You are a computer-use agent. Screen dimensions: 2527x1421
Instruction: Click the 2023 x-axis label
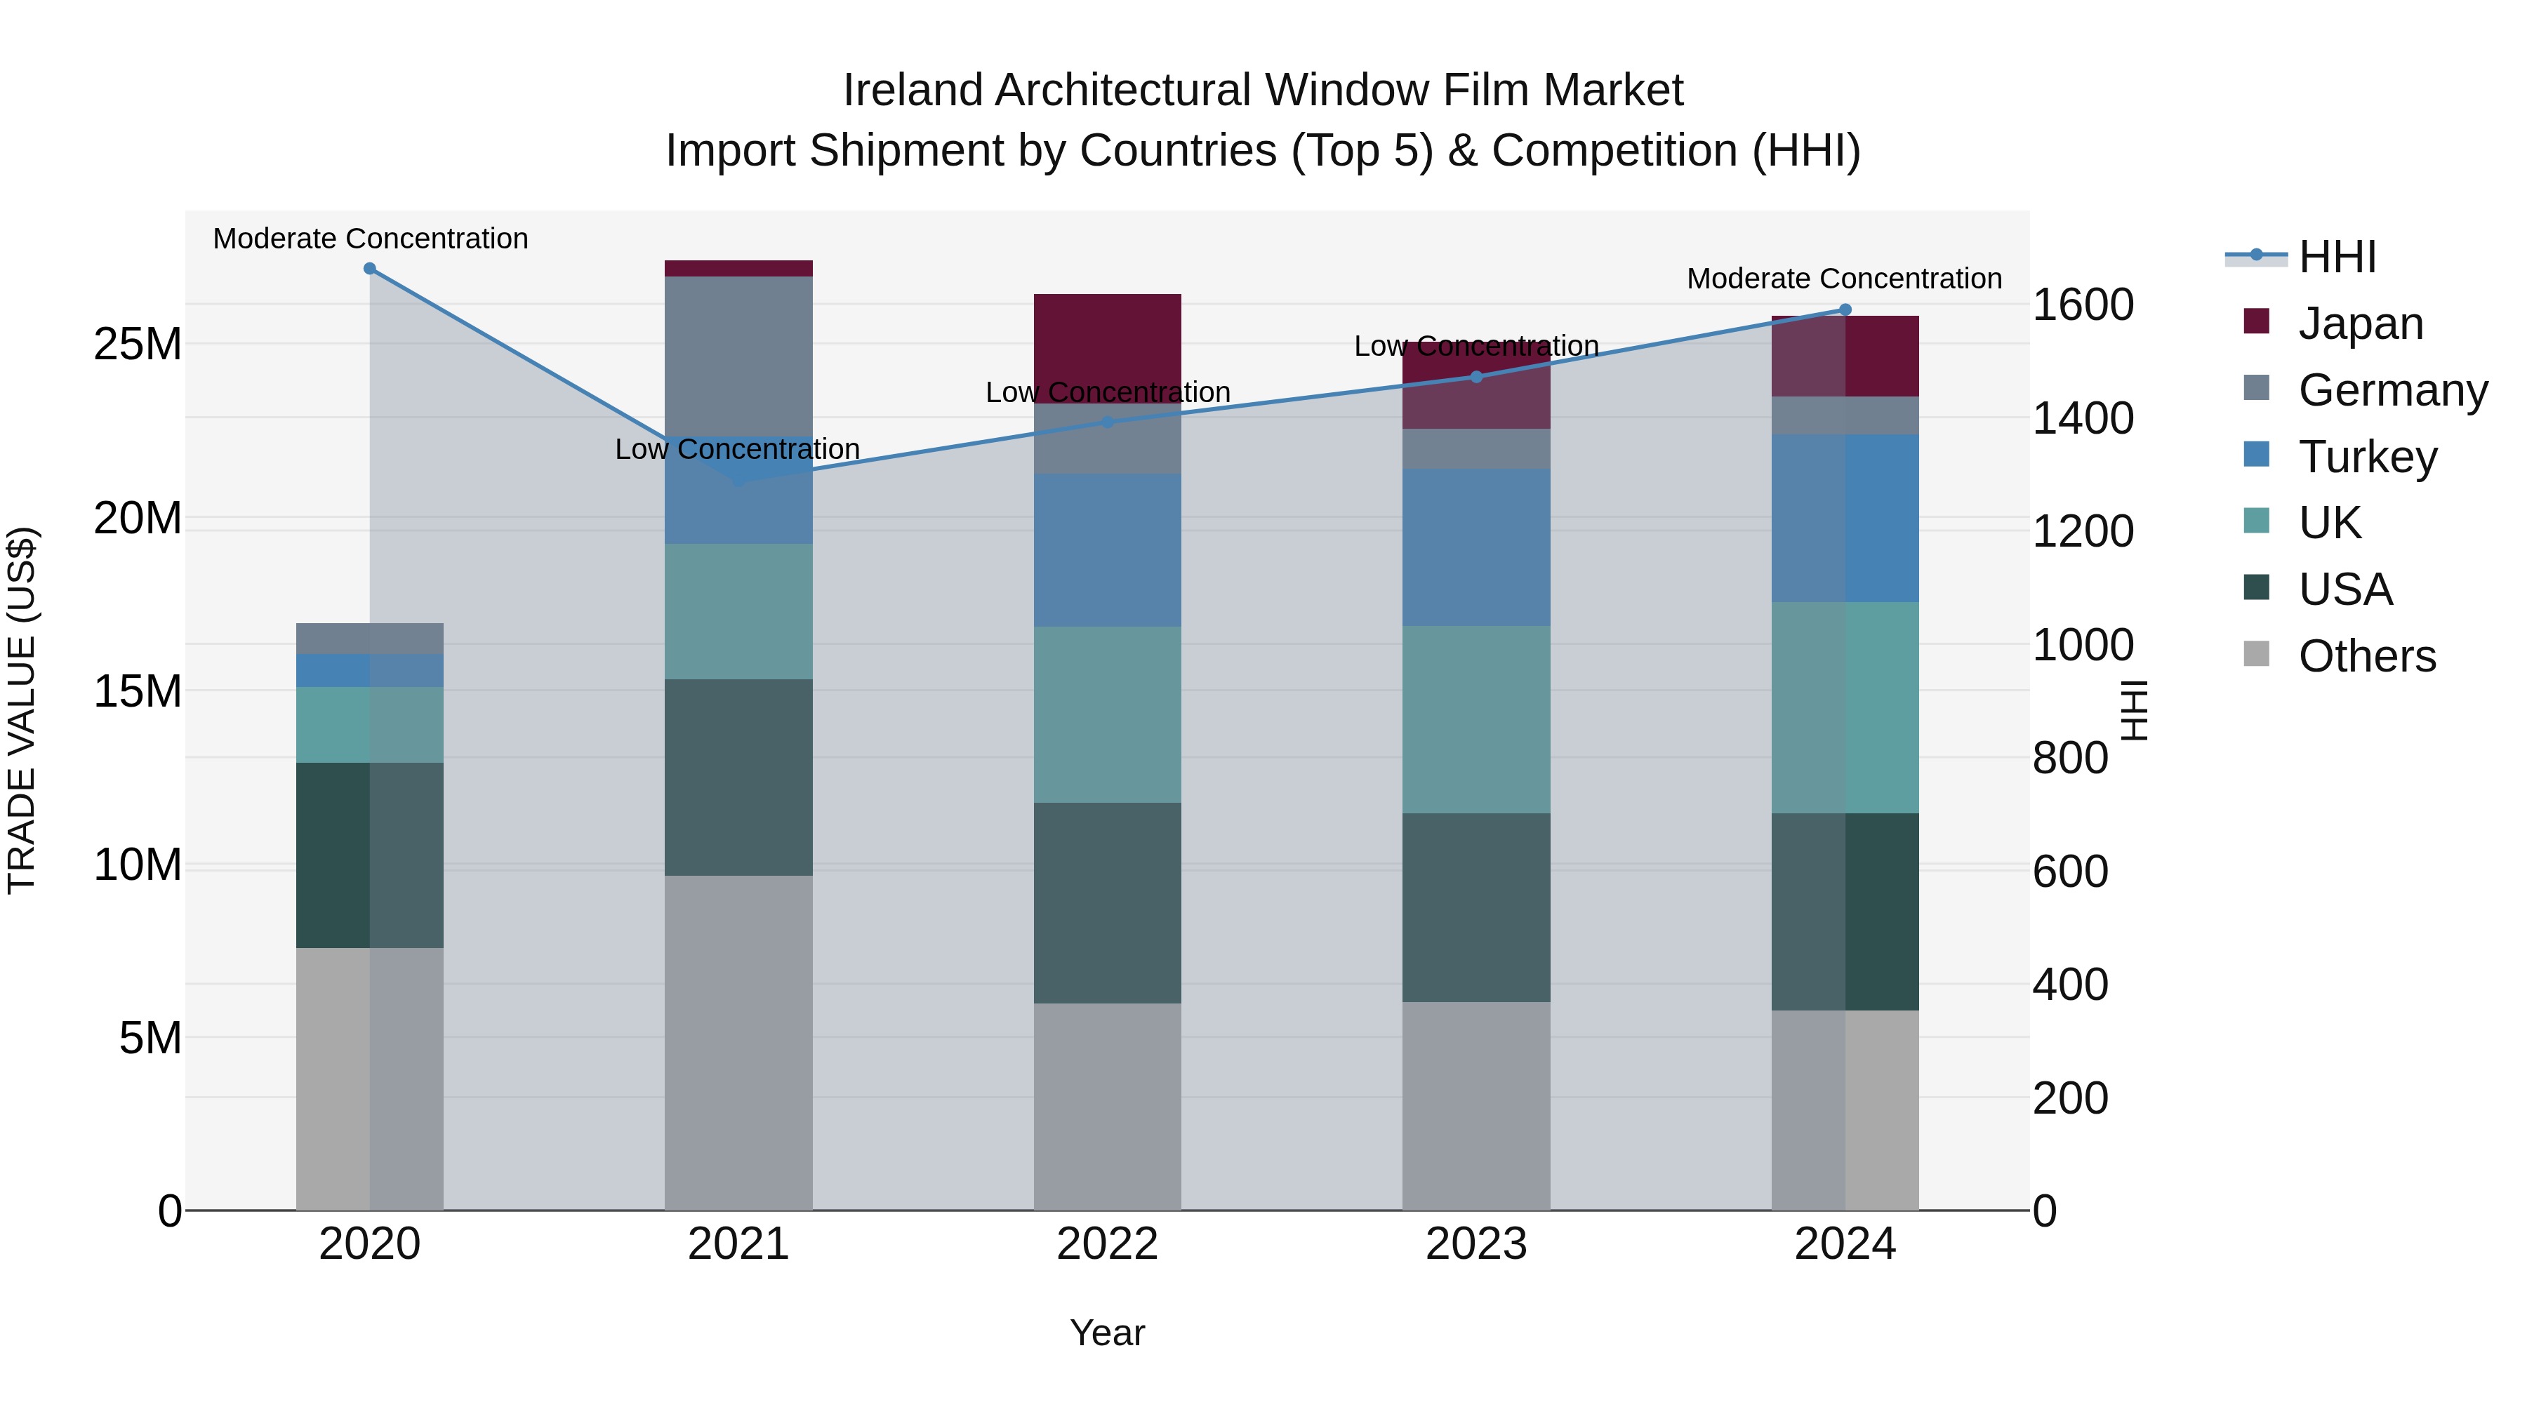tap(1476, 1244)
